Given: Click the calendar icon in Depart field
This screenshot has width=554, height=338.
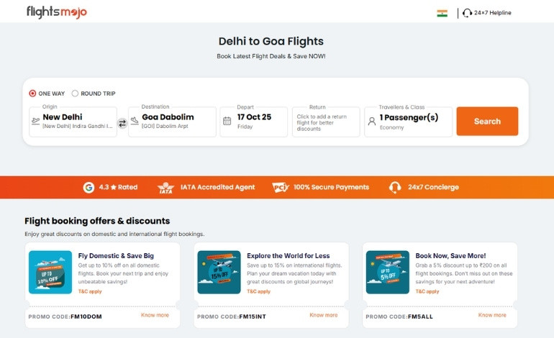Looking at the screenshot, I should [227, 122].
